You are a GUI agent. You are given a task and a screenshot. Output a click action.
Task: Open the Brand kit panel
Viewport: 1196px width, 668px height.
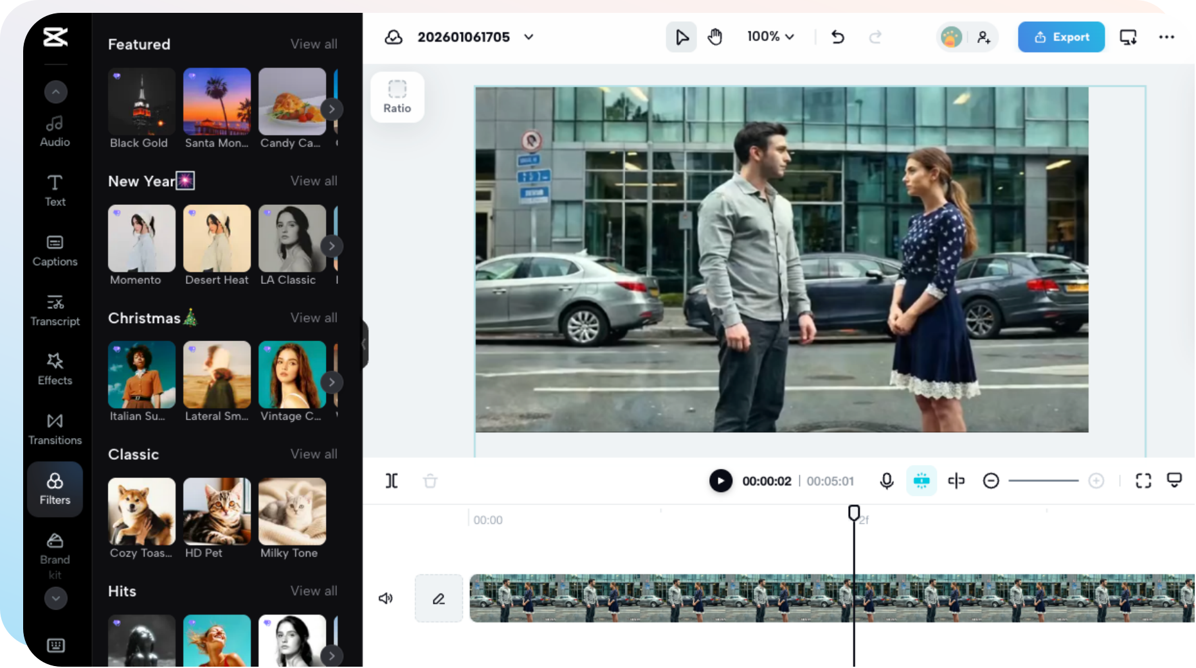(55, 556)
